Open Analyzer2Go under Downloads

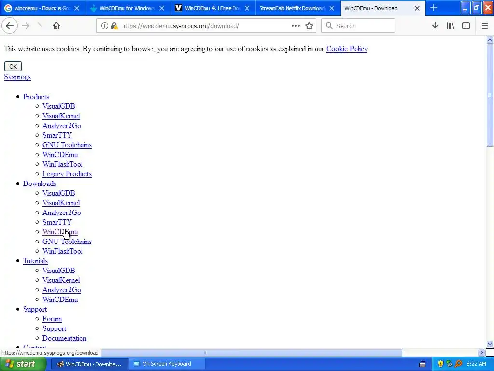tap(62, 213)
